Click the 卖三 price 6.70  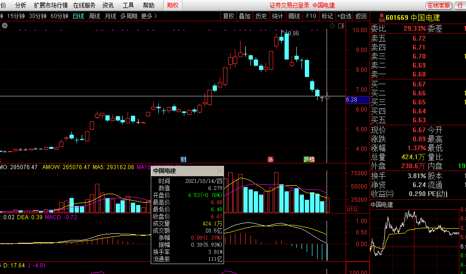[x=419, y=56]
